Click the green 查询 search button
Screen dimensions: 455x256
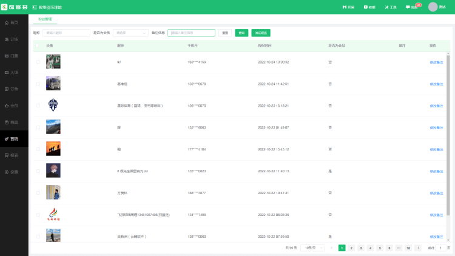click(242, 33)
